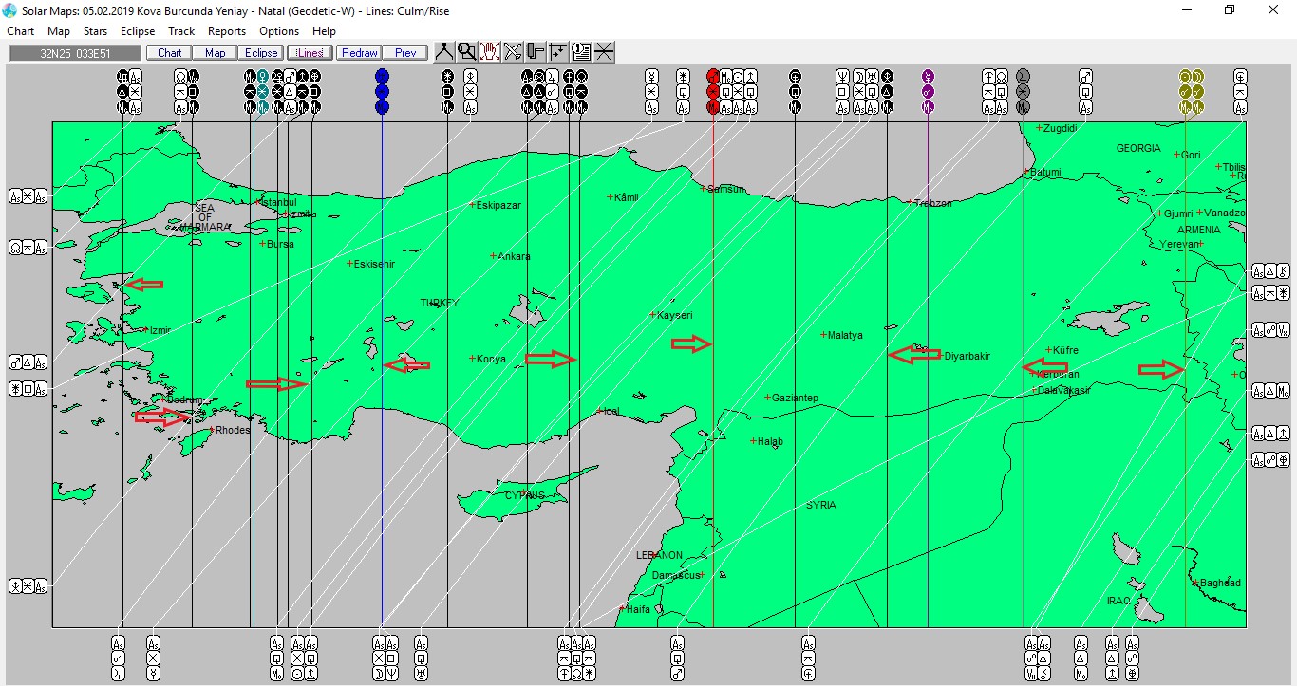Open the Track menu
The image size is (1297, 686).
pyautogui.click(x=181, y=31)
